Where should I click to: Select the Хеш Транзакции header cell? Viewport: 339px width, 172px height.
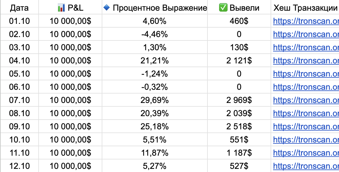point(305,8)
